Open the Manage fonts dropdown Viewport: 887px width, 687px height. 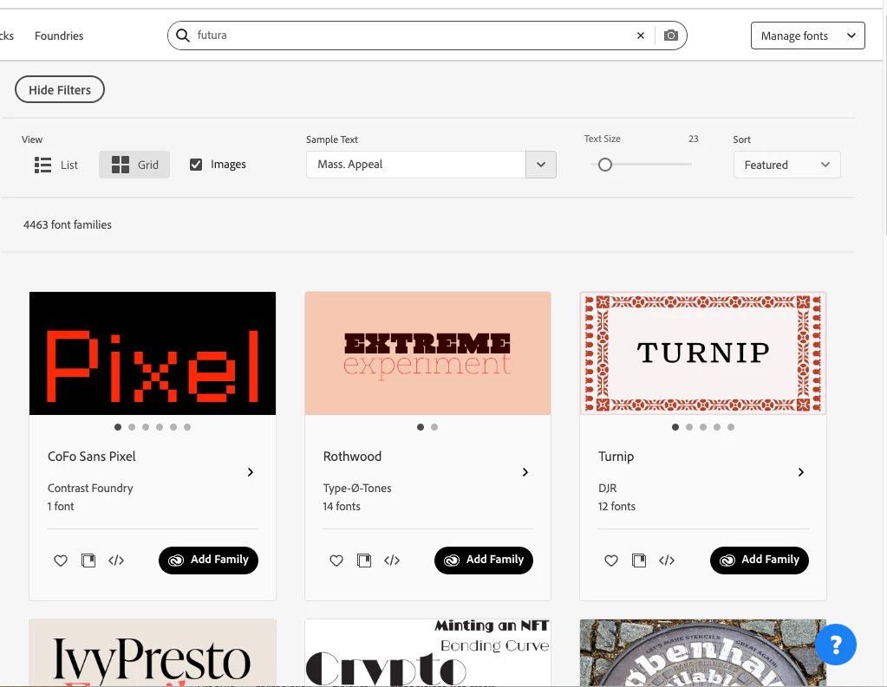click(x=808, y=36)
